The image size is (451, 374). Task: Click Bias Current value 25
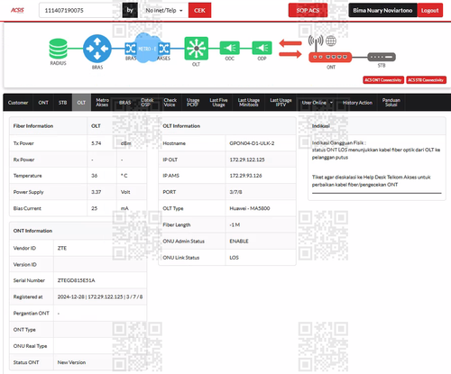point(95,208)
